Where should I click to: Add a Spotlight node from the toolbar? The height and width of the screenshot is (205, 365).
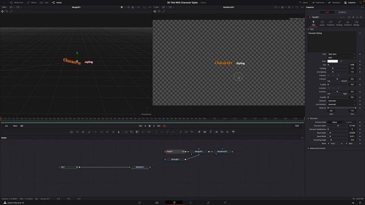point(228,132)
